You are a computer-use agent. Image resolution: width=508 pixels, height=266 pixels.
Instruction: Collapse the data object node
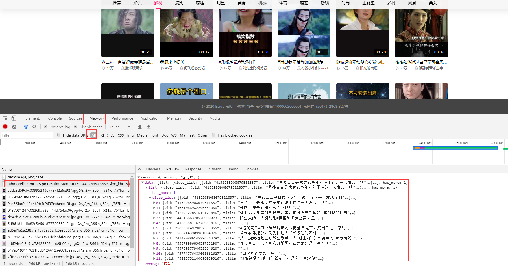tap(143, 183)
